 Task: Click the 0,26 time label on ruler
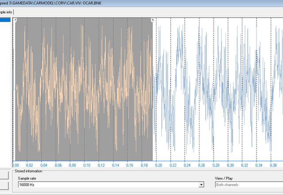202,165
